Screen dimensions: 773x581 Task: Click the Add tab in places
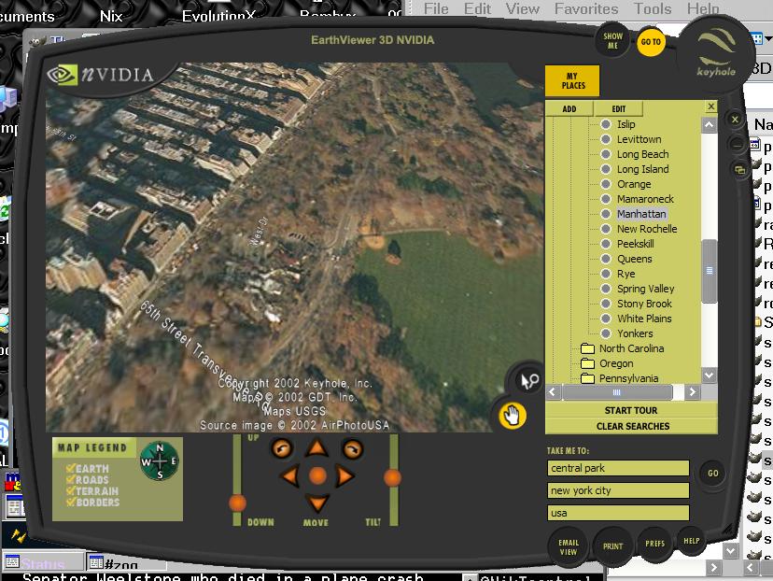569,109
